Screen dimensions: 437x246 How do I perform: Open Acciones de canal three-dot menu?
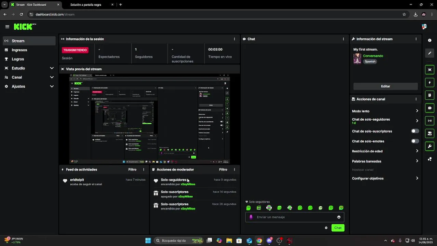pos(416,99)
